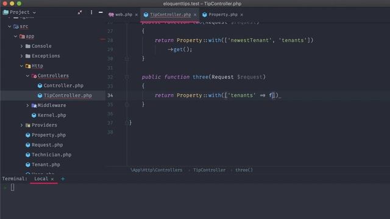Select Providers folder row
The width and height of the screenshot is (390, 219).
coord(53,125)
